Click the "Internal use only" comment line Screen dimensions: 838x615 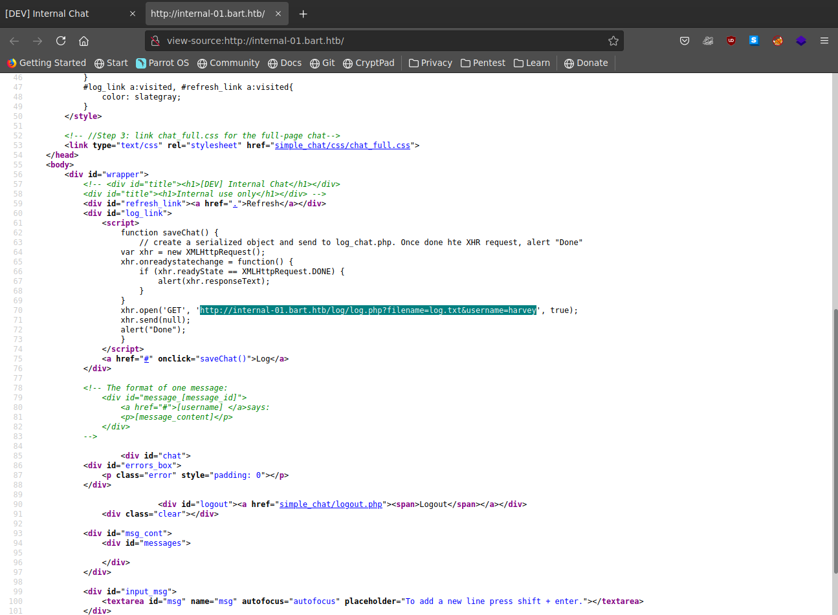pyautogui.click(x=204, y=194)
